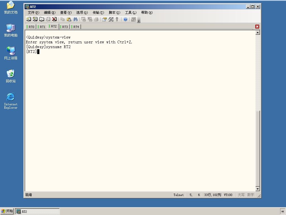Click the last toolbar window icon
Screen dimensions: 286x215
[x=134, y=19]
